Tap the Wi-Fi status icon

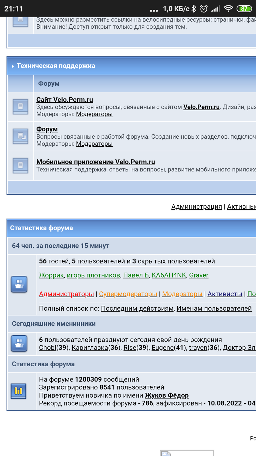tap(228, 9)
